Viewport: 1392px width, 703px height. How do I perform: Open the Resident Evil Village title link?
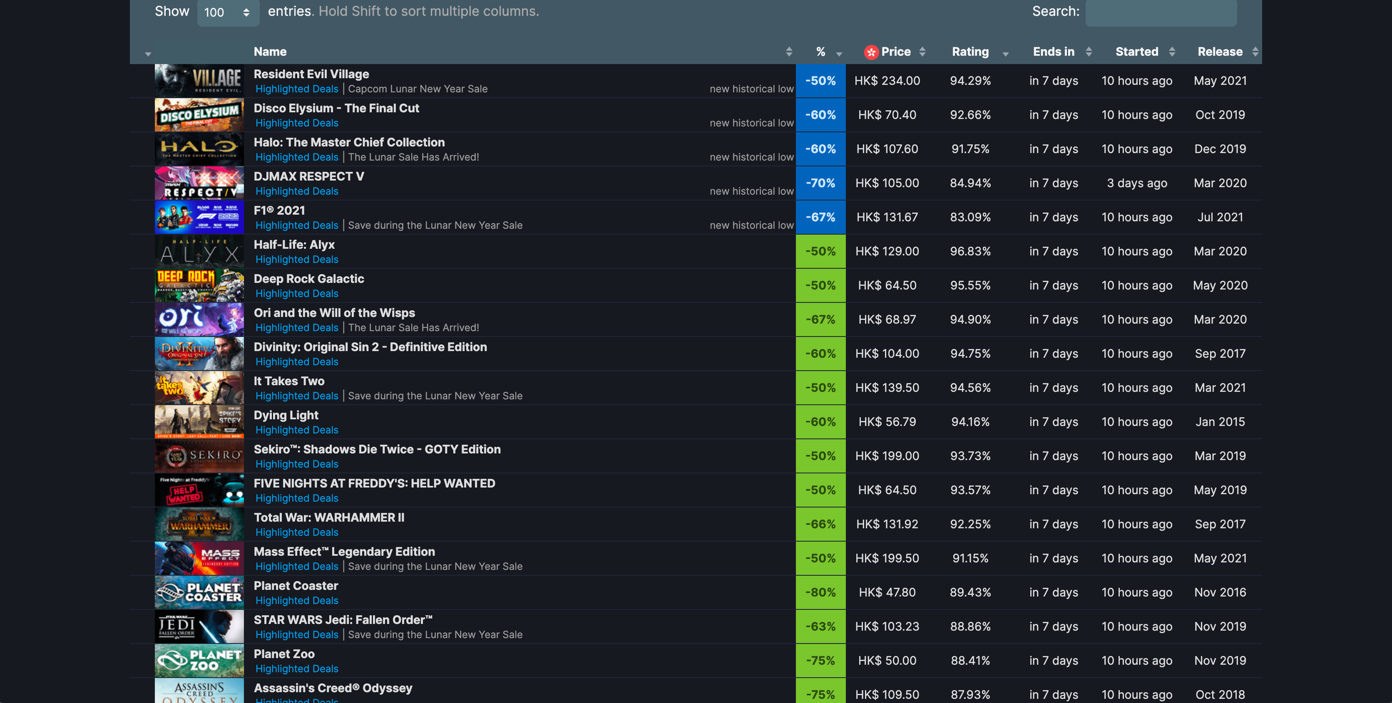pyautogui.click(x=311, y=74)
